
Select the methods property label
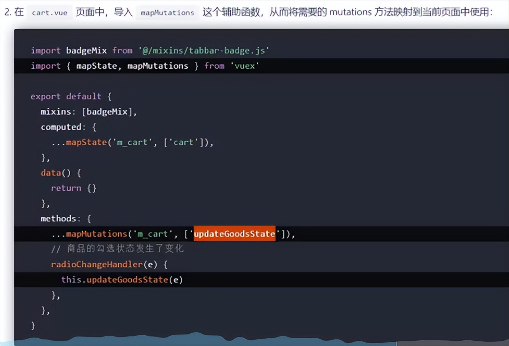[58, 219]
